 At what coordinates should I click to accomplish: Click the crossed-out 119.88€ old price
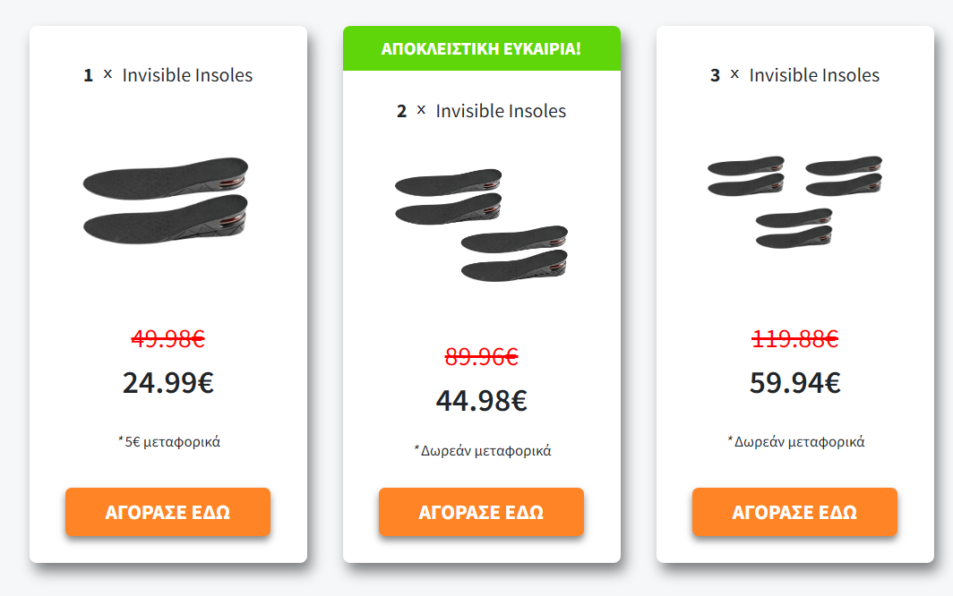point(794,339)
